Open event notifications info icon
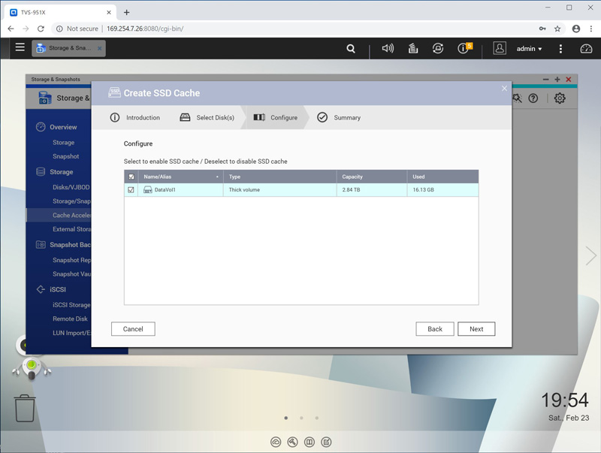 tap(464, 48)
